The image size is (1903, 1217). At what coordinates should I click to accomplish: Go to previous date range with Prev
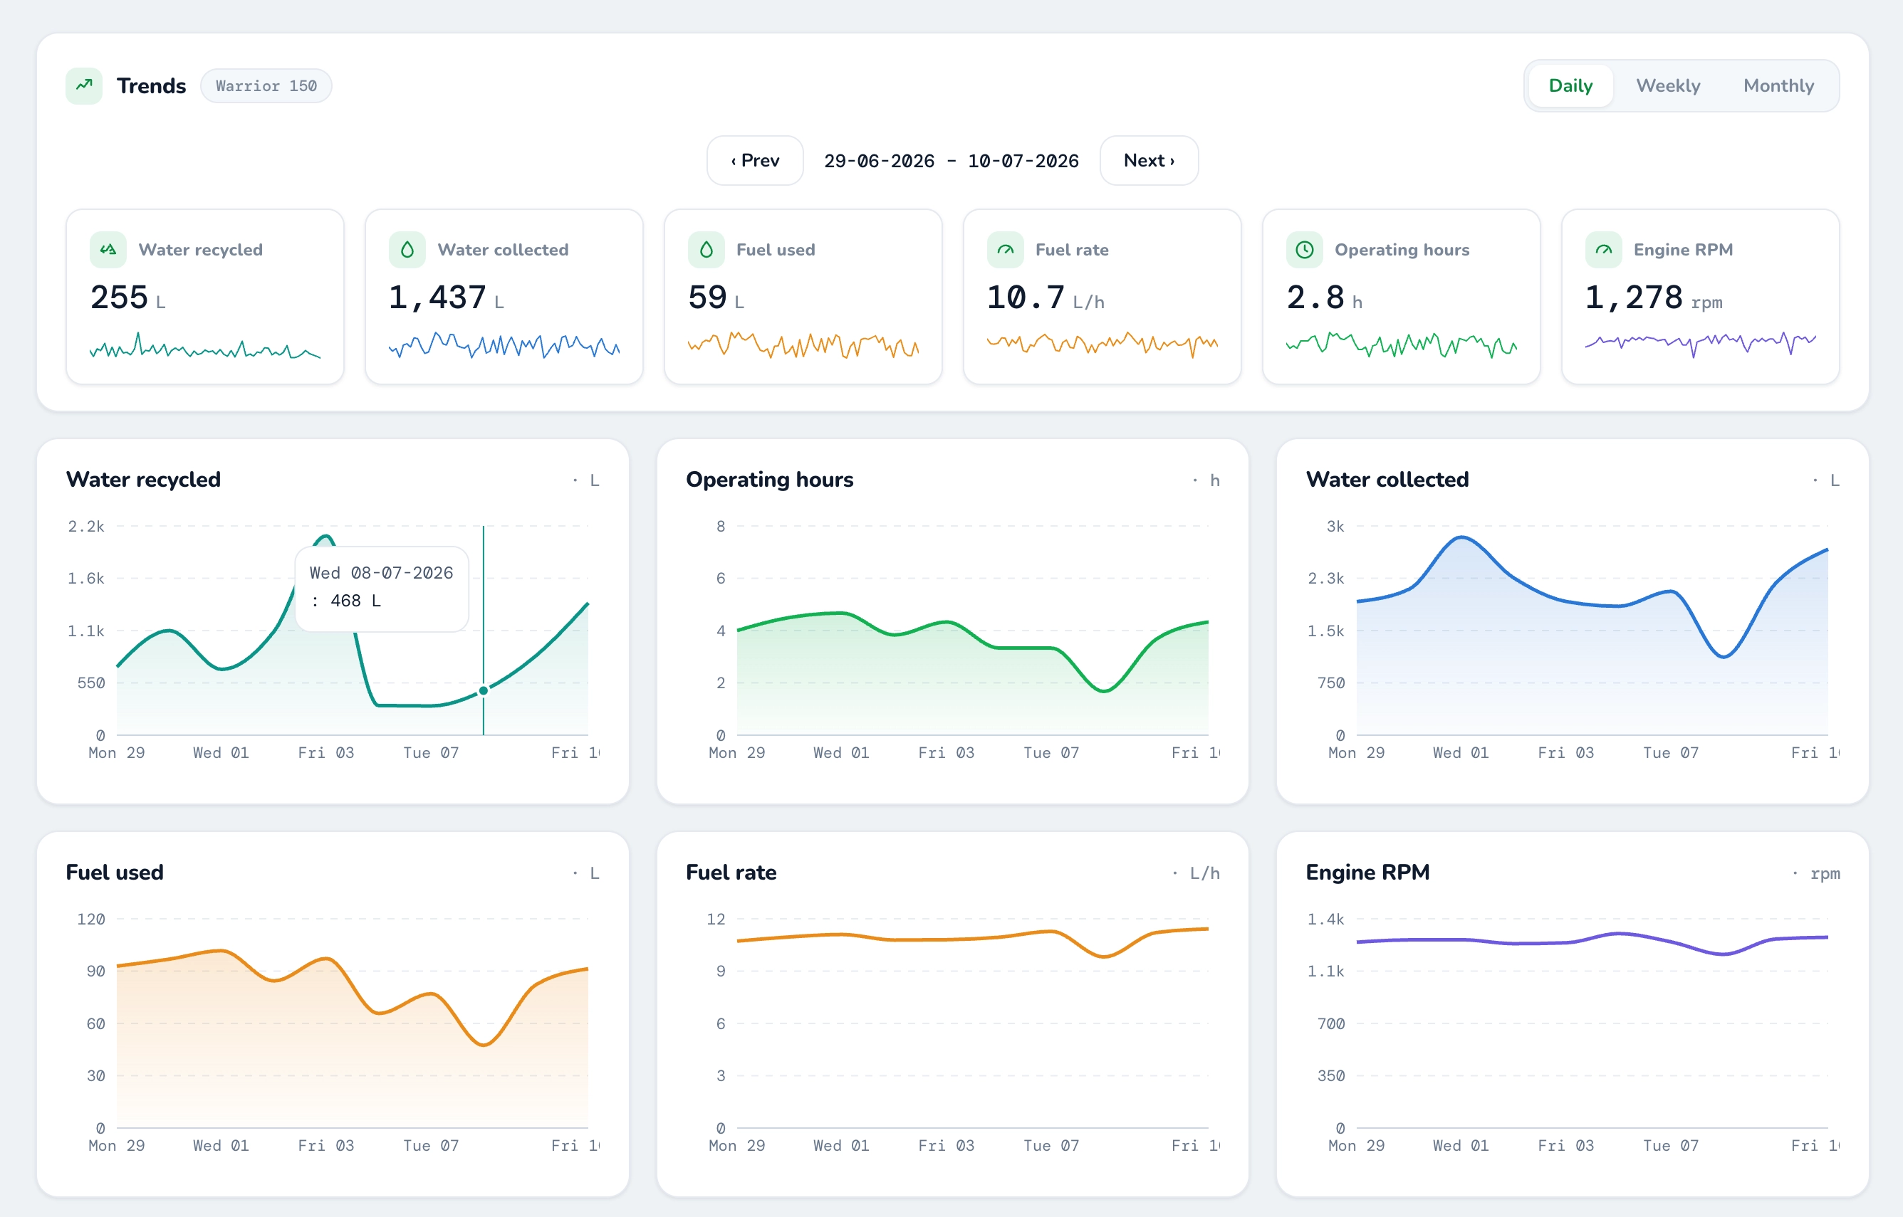pyautogui.click(x=755, y=160)
